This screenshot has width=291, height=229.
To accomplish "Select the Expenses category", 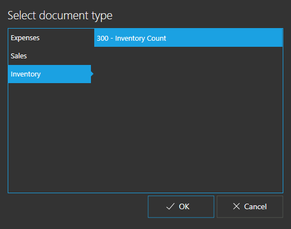I will (50, 38).
